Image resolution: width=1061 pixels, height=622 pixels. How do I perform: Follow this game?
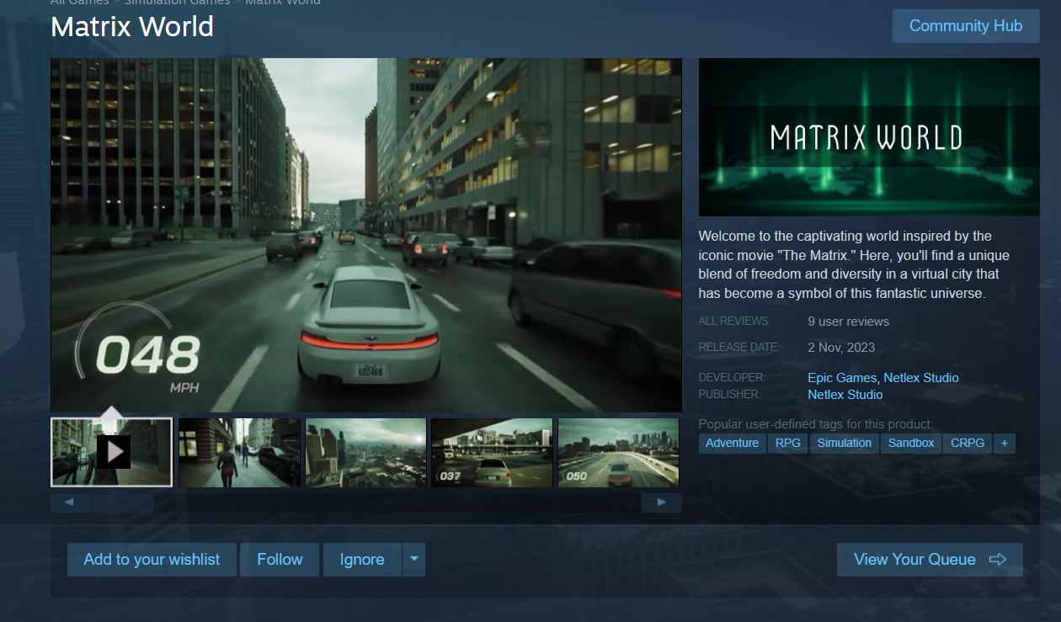[280, 560]
